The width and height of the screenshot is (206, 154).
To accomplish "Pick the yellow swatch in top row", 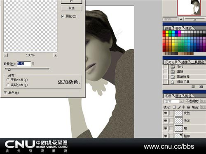I will tap(167, 32).
